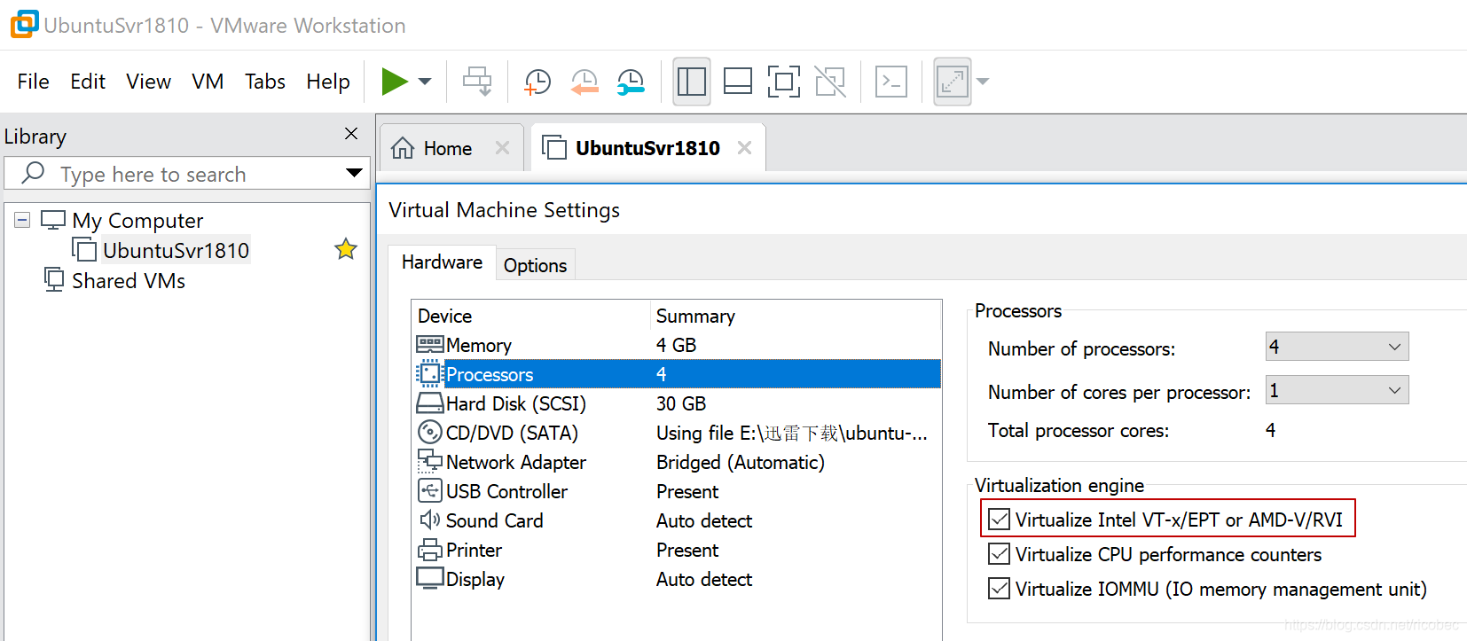Open the View menu
1467x641 pixels.
pyautogui.click(x=148, y=82)
